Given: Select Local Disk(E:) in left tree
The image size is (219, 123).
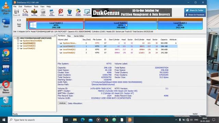Looking at the screenshot, I should coord(29,49).
